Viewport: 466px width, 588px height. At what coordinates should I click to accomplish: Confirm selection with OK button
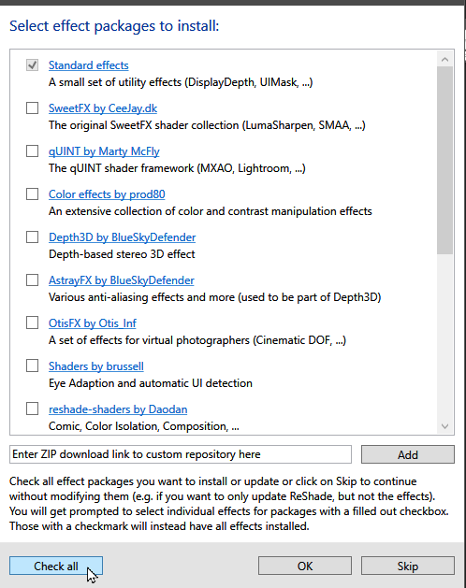305,566
